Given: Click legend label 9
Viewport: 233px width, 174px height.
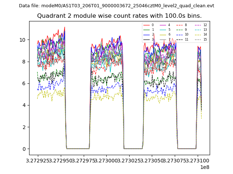Looking at the screenshot, I should pos(186,30).
